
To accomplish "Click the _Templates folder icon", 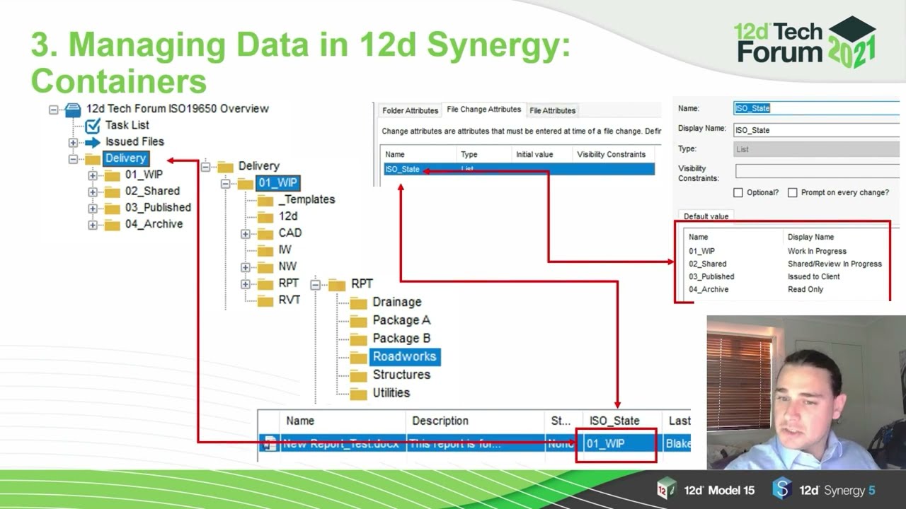I will click(265, 200).
